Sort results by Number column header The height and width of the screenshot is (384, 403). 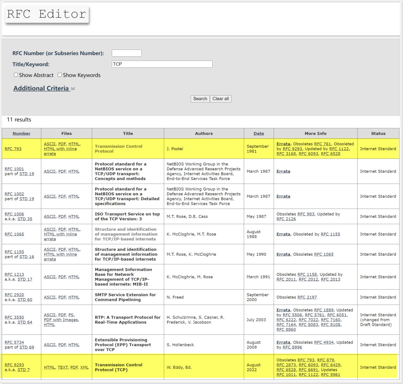tap(22, 133)
